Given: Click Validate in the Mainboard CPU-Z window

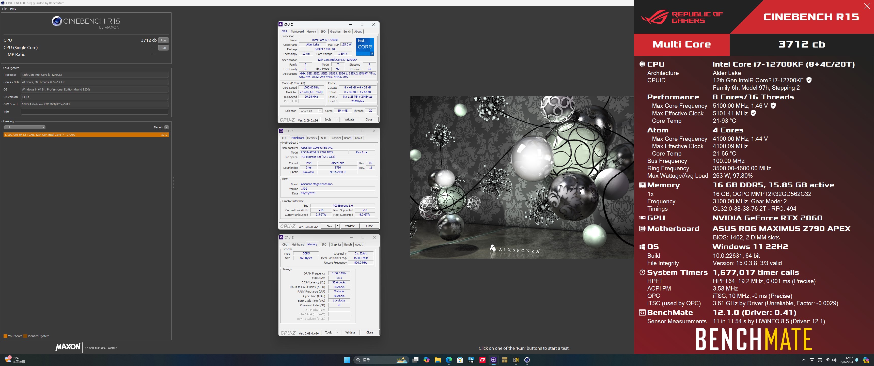Looking at the screenshot, I should [350, 226].
